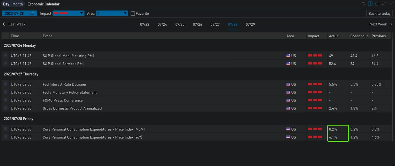Click the pop-out window icon

coord(377,4)
